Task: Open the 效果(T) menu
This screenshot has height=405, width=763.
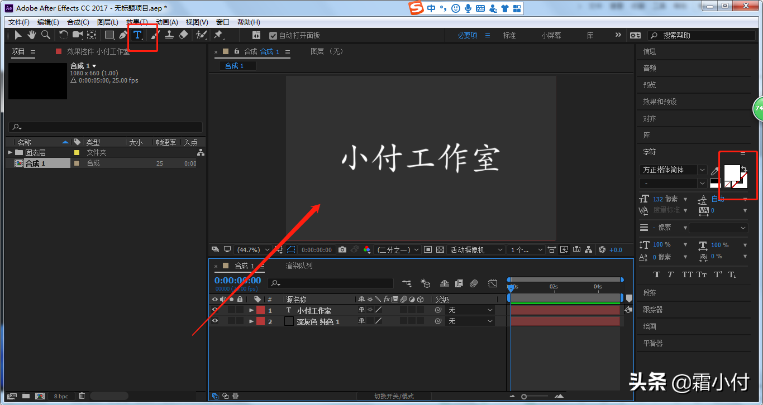Action: (137, 22)
